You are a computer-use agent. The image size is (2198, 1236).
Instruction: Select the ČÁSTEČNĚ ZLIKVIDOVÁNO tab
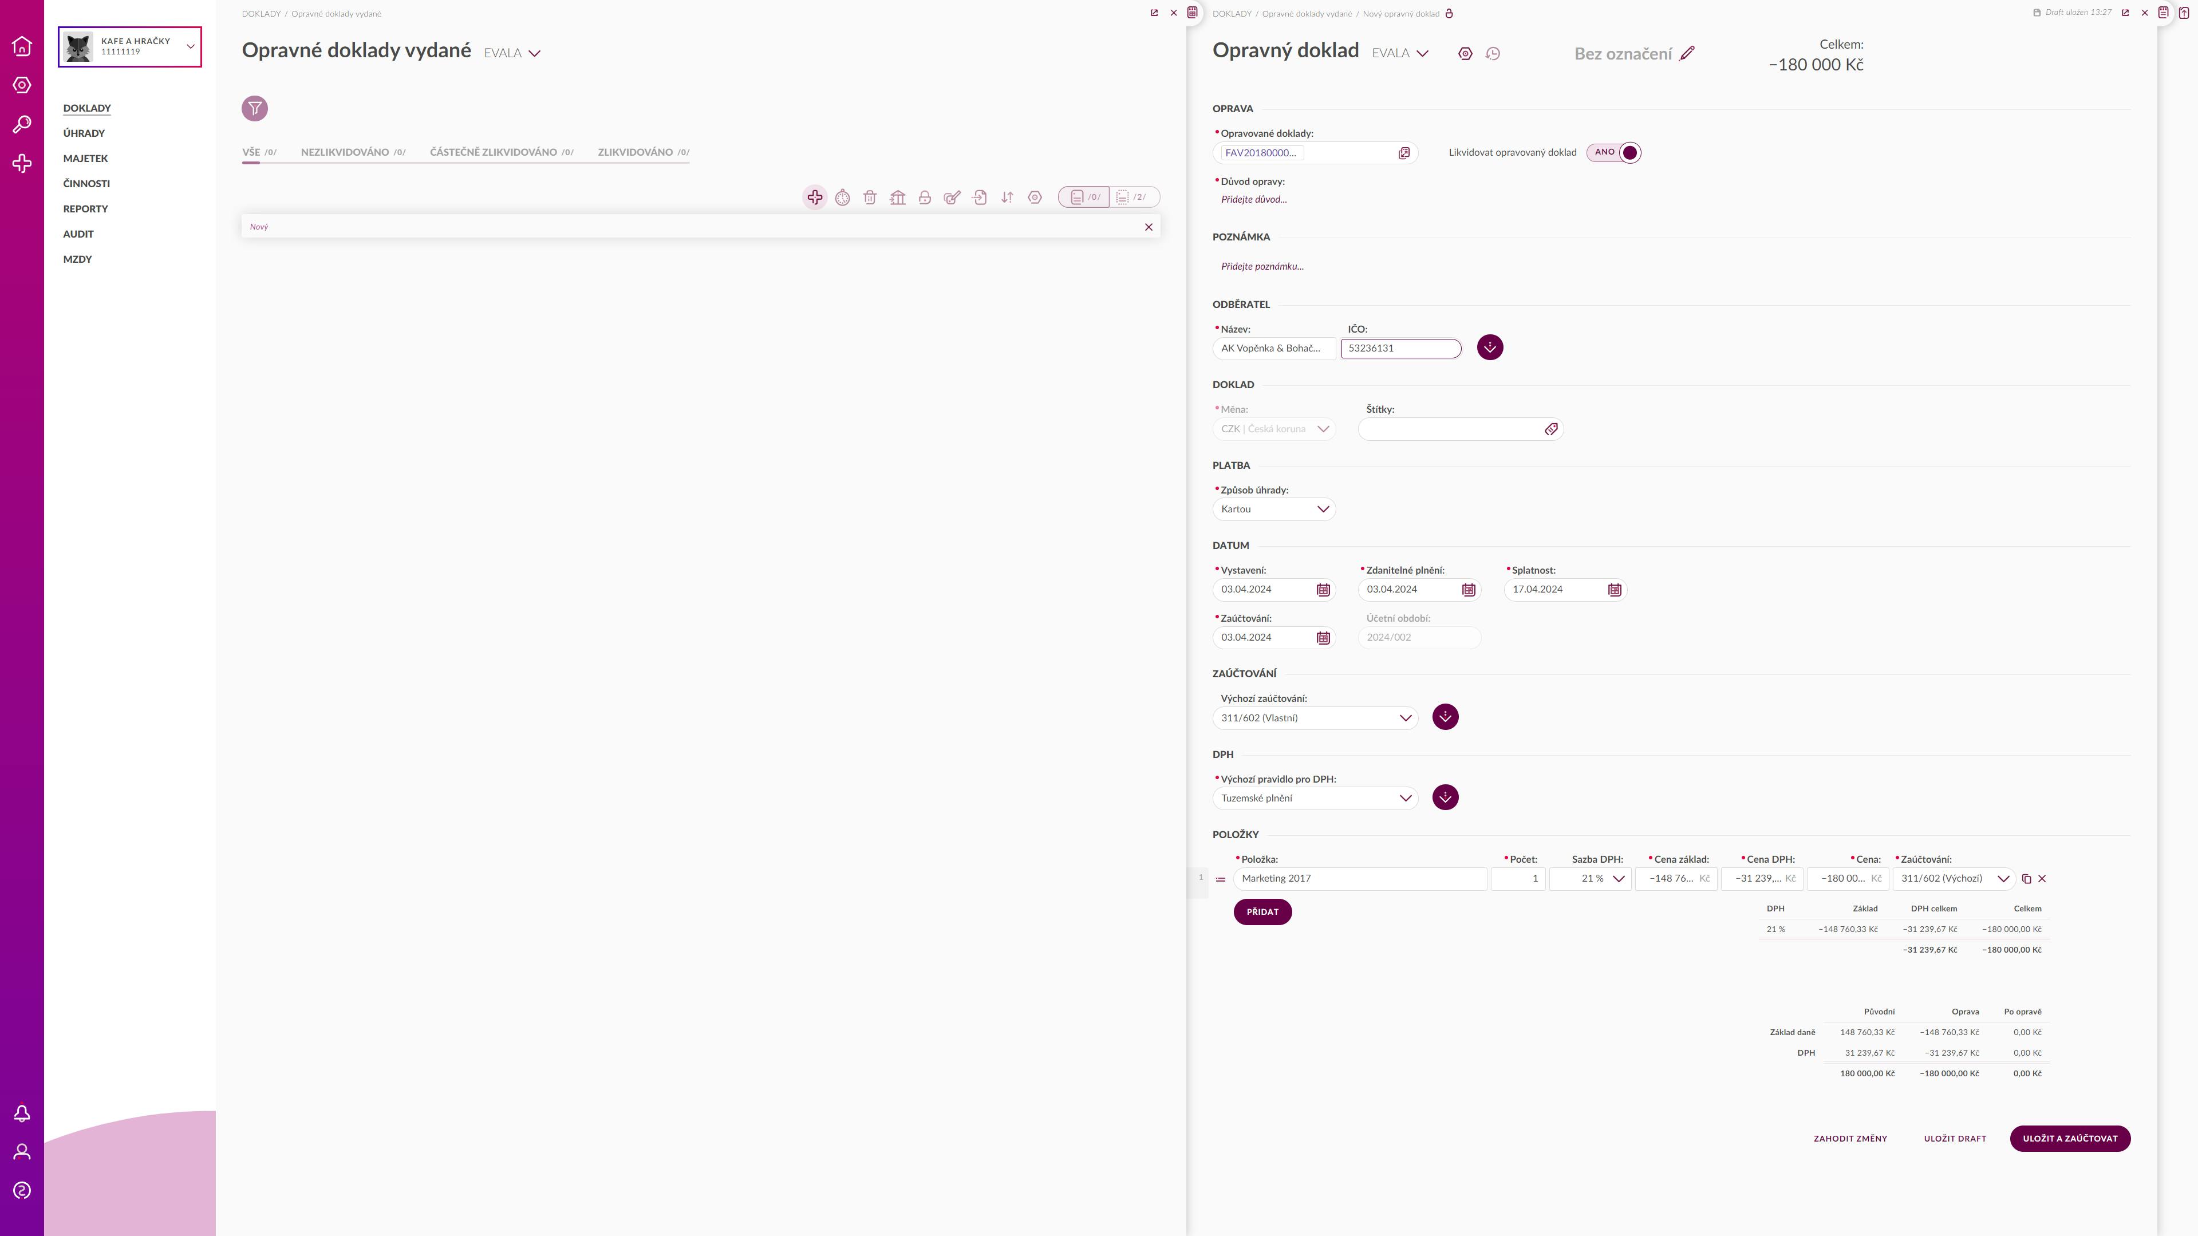coord(502,153)
